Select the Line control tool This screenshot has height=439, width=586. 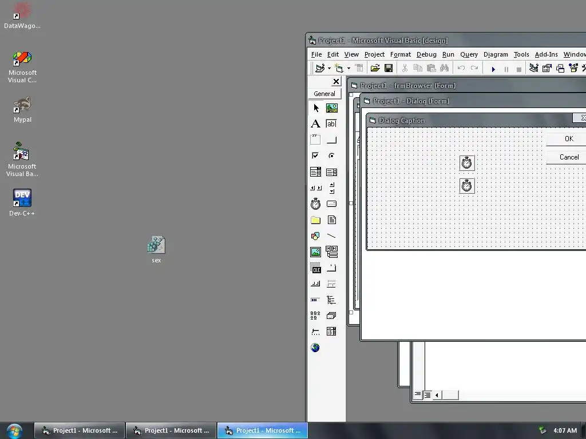click(331, 236)
